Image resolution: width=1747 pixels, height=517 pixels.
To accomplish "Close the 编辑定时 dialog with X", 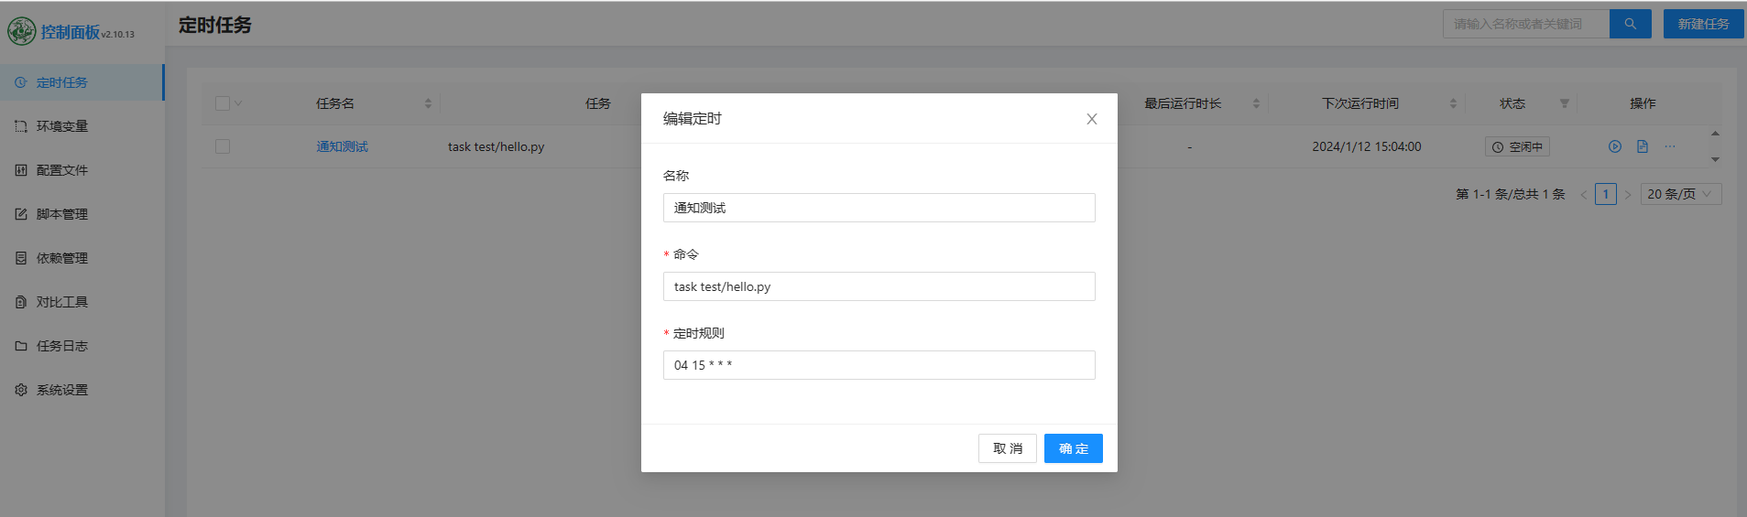I will coord(1091,119).
